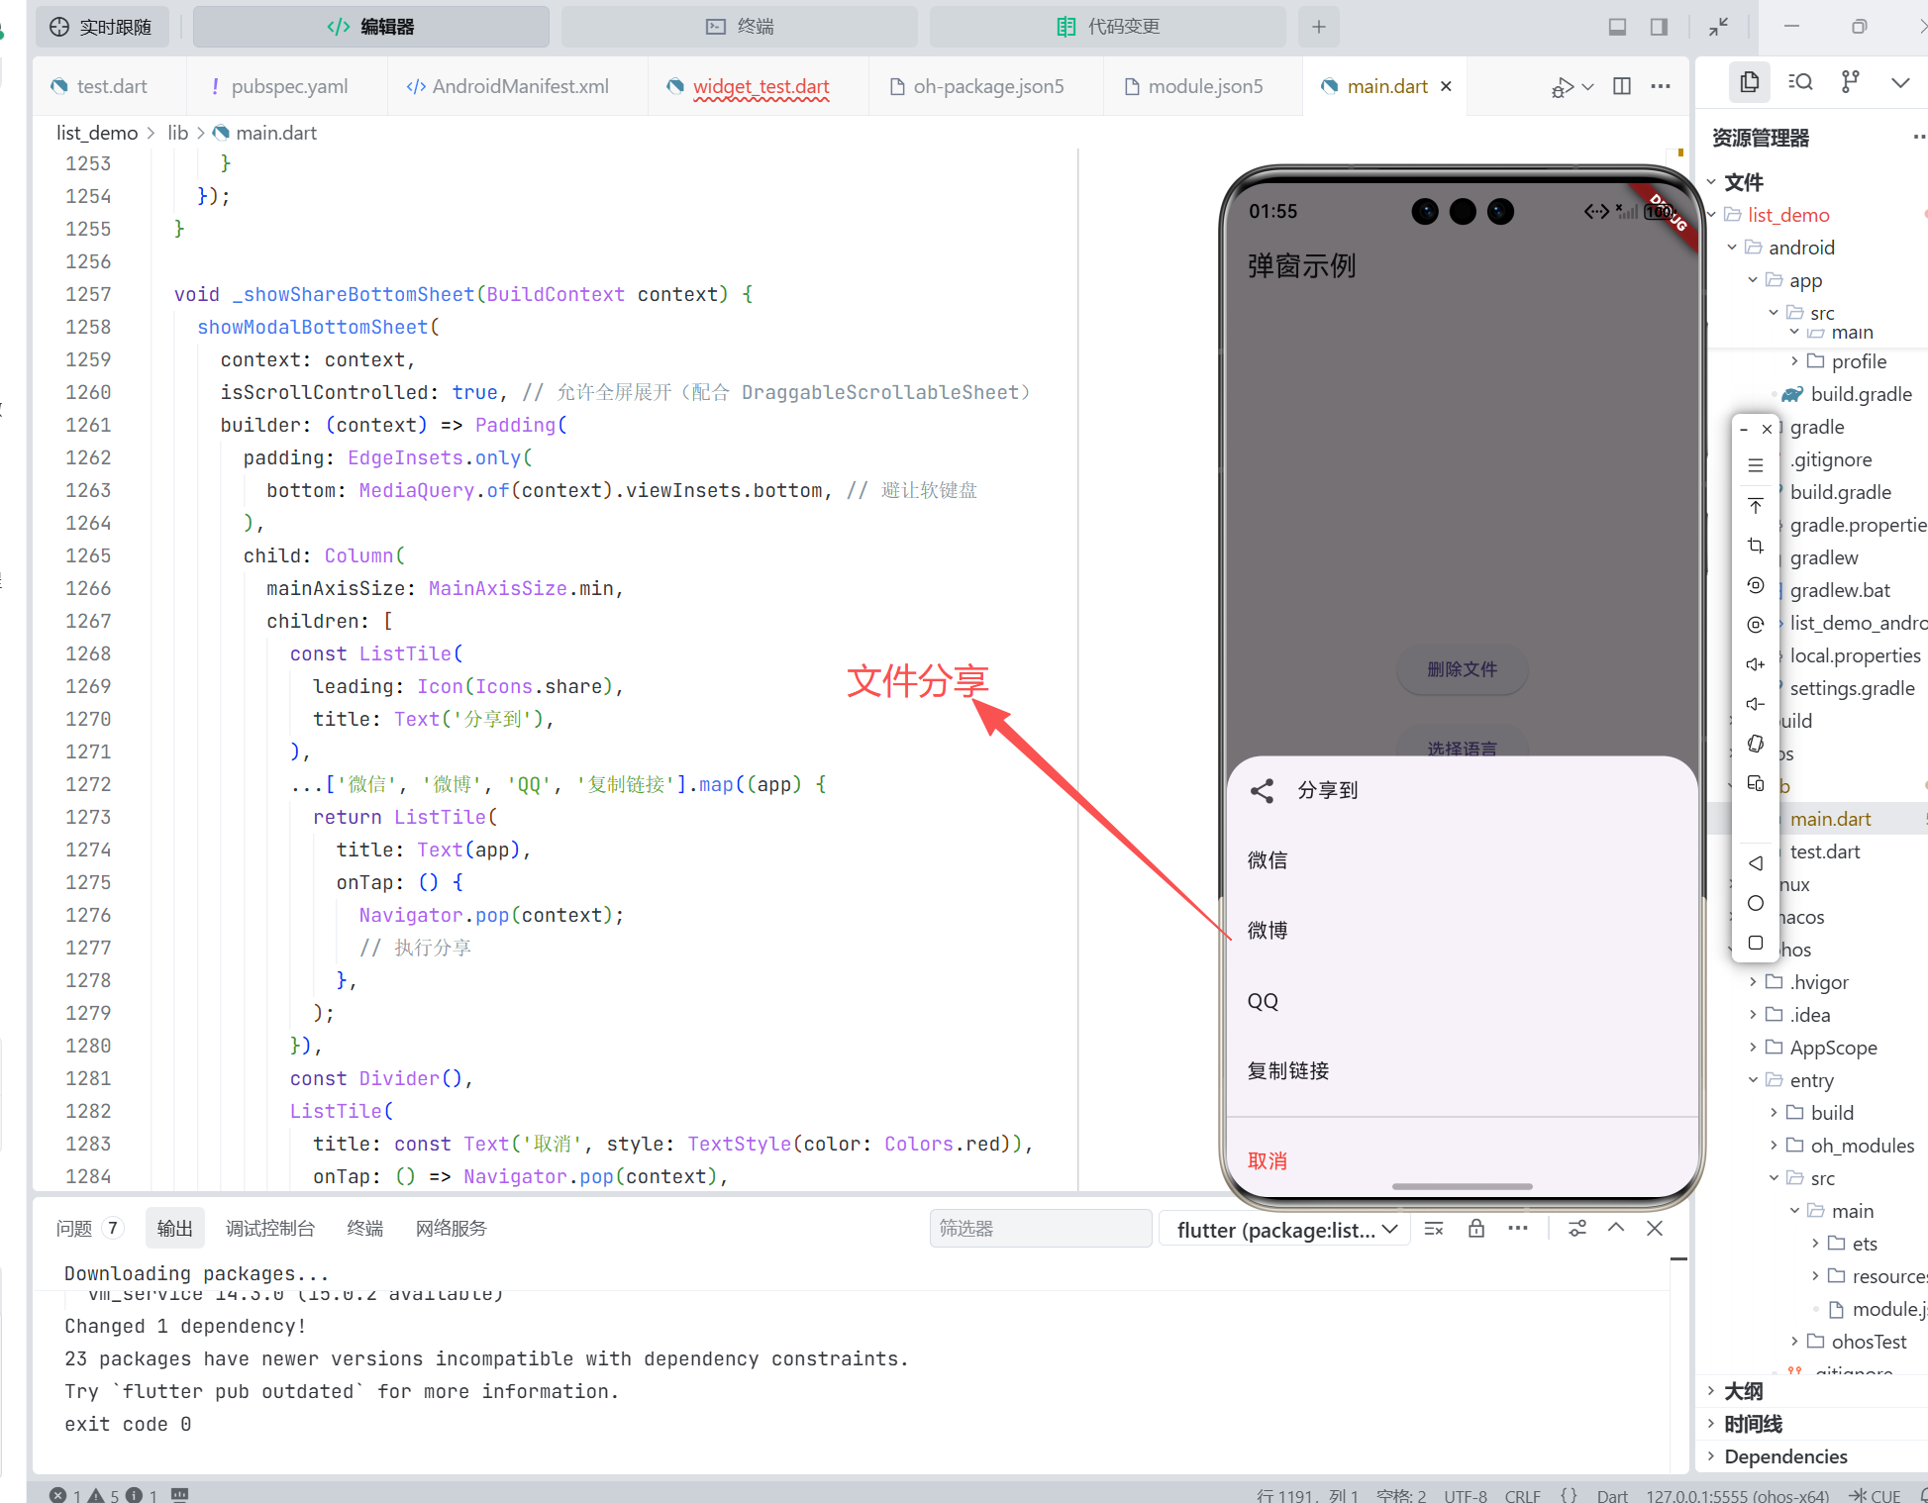This screenshot has height=1503, width=1928.
Task: Click the emulator rotate device icon
Action: tap(1755, 744)
